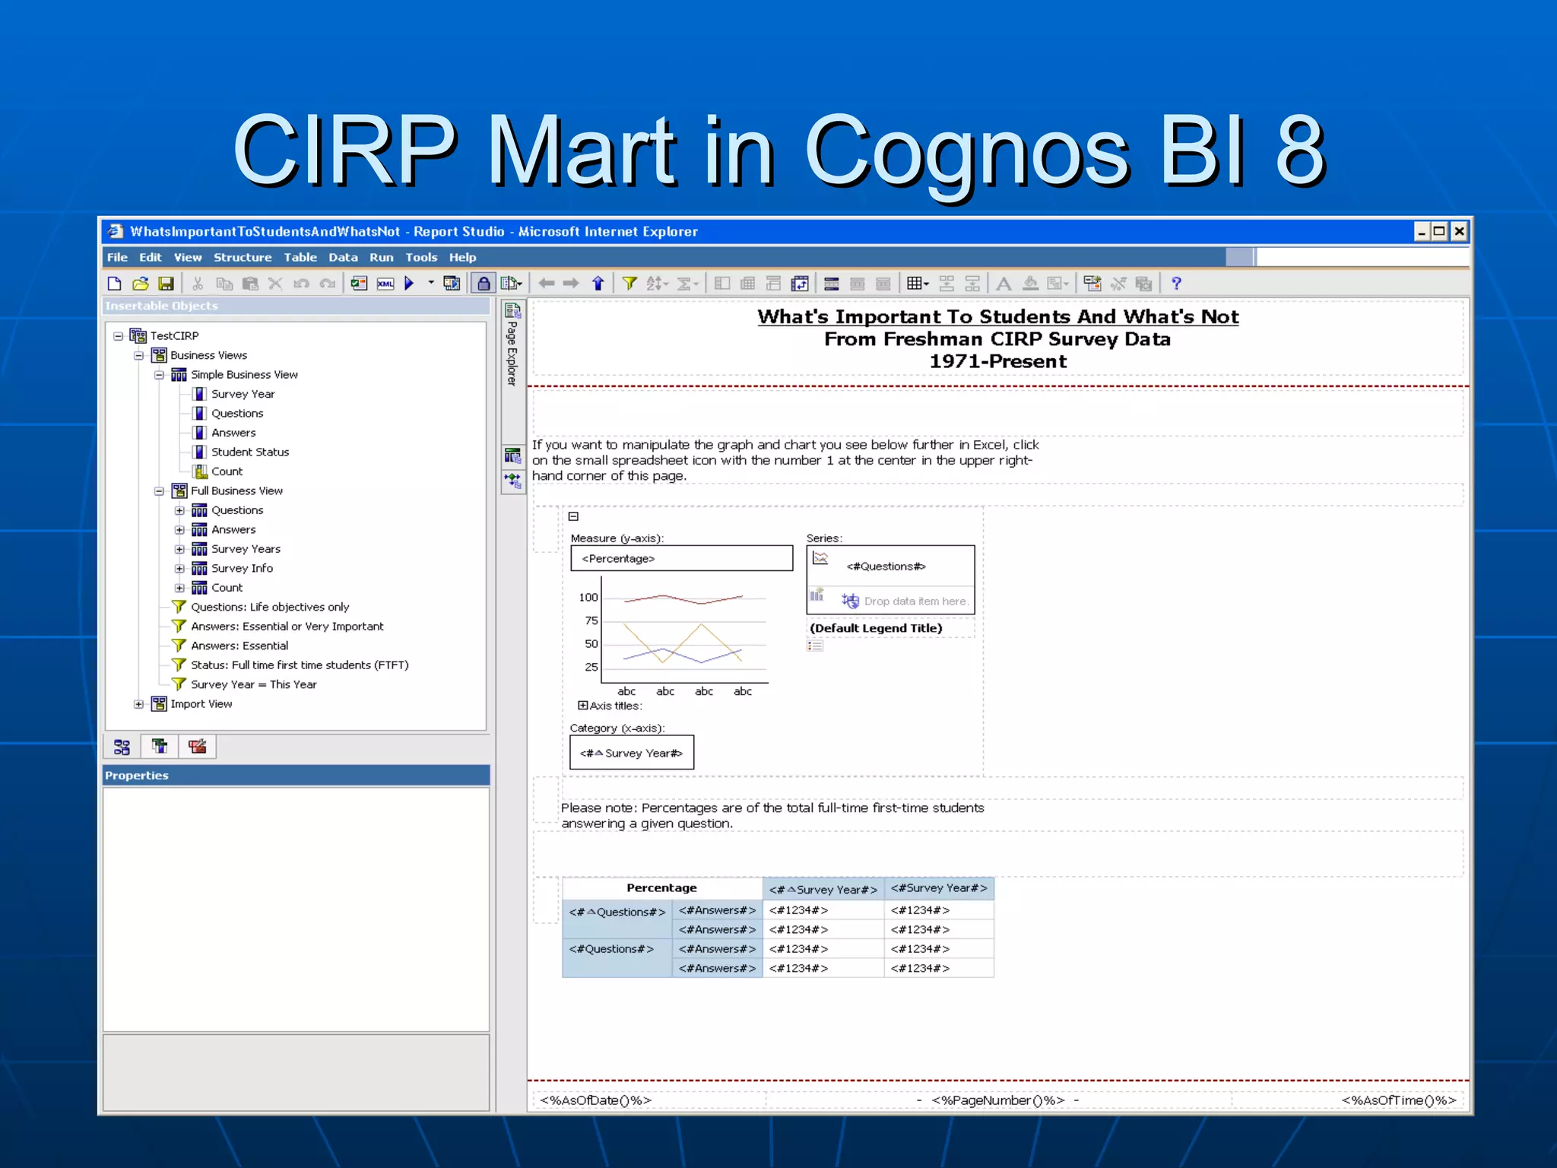Open the File menu
Viewport: 1557px width, 1168px height.
click(117, 257)
